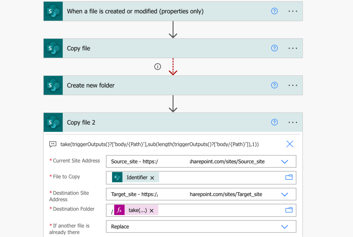Click the SharePoint icon on the trigger action
Viewport: 353px width, 237px height.
point(53,11)
